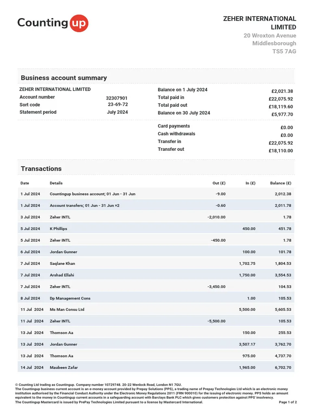Click the Details column header
Viewport: 312px width, 416px height.
[56, 183]
